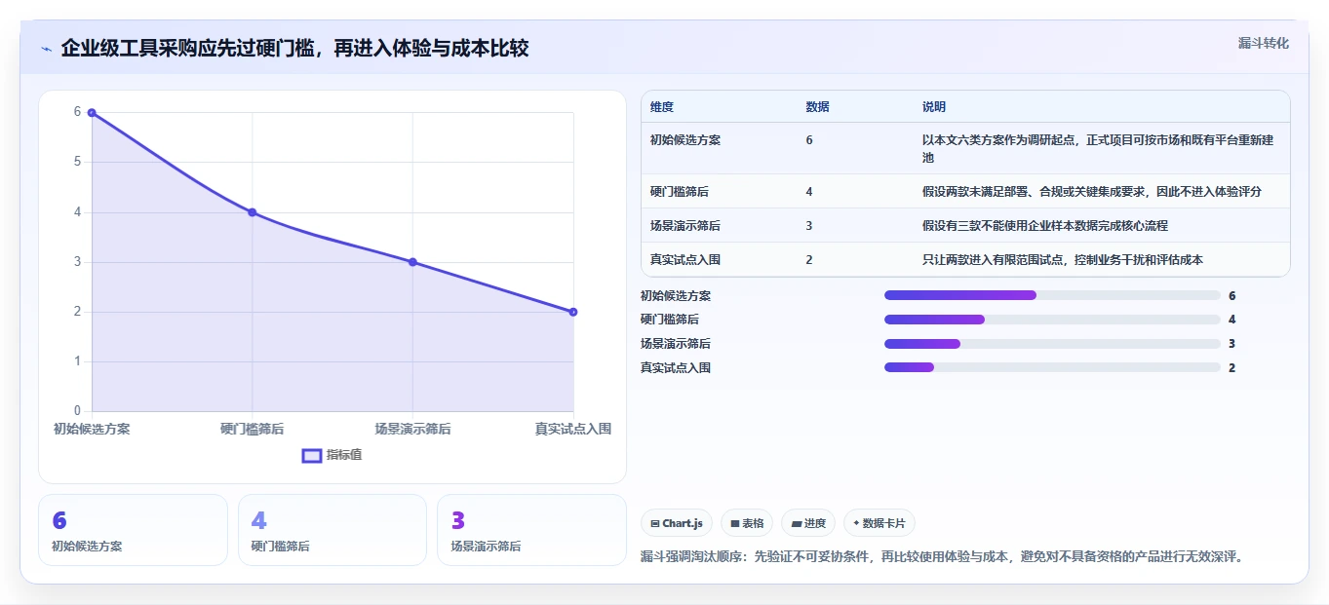Click the 表格 tag
The image size is (1329, 605).
click(x=747, y=523)
